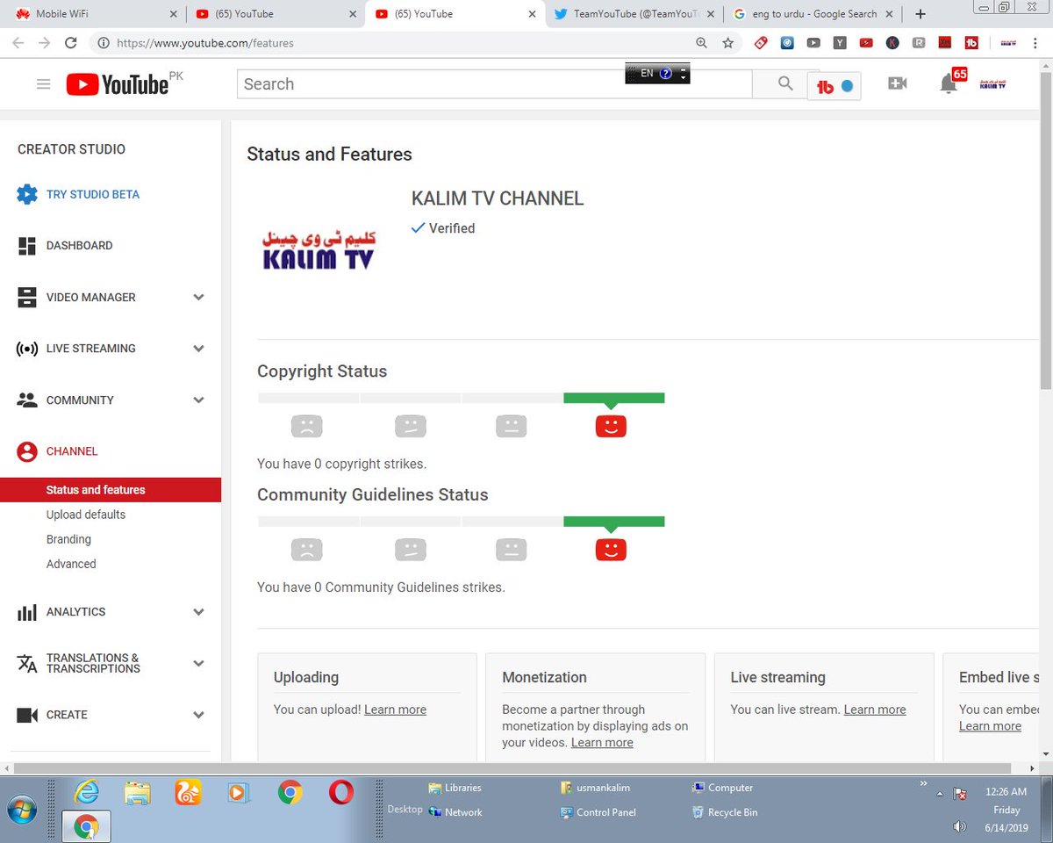Open a new browser tab

(920, 14)
